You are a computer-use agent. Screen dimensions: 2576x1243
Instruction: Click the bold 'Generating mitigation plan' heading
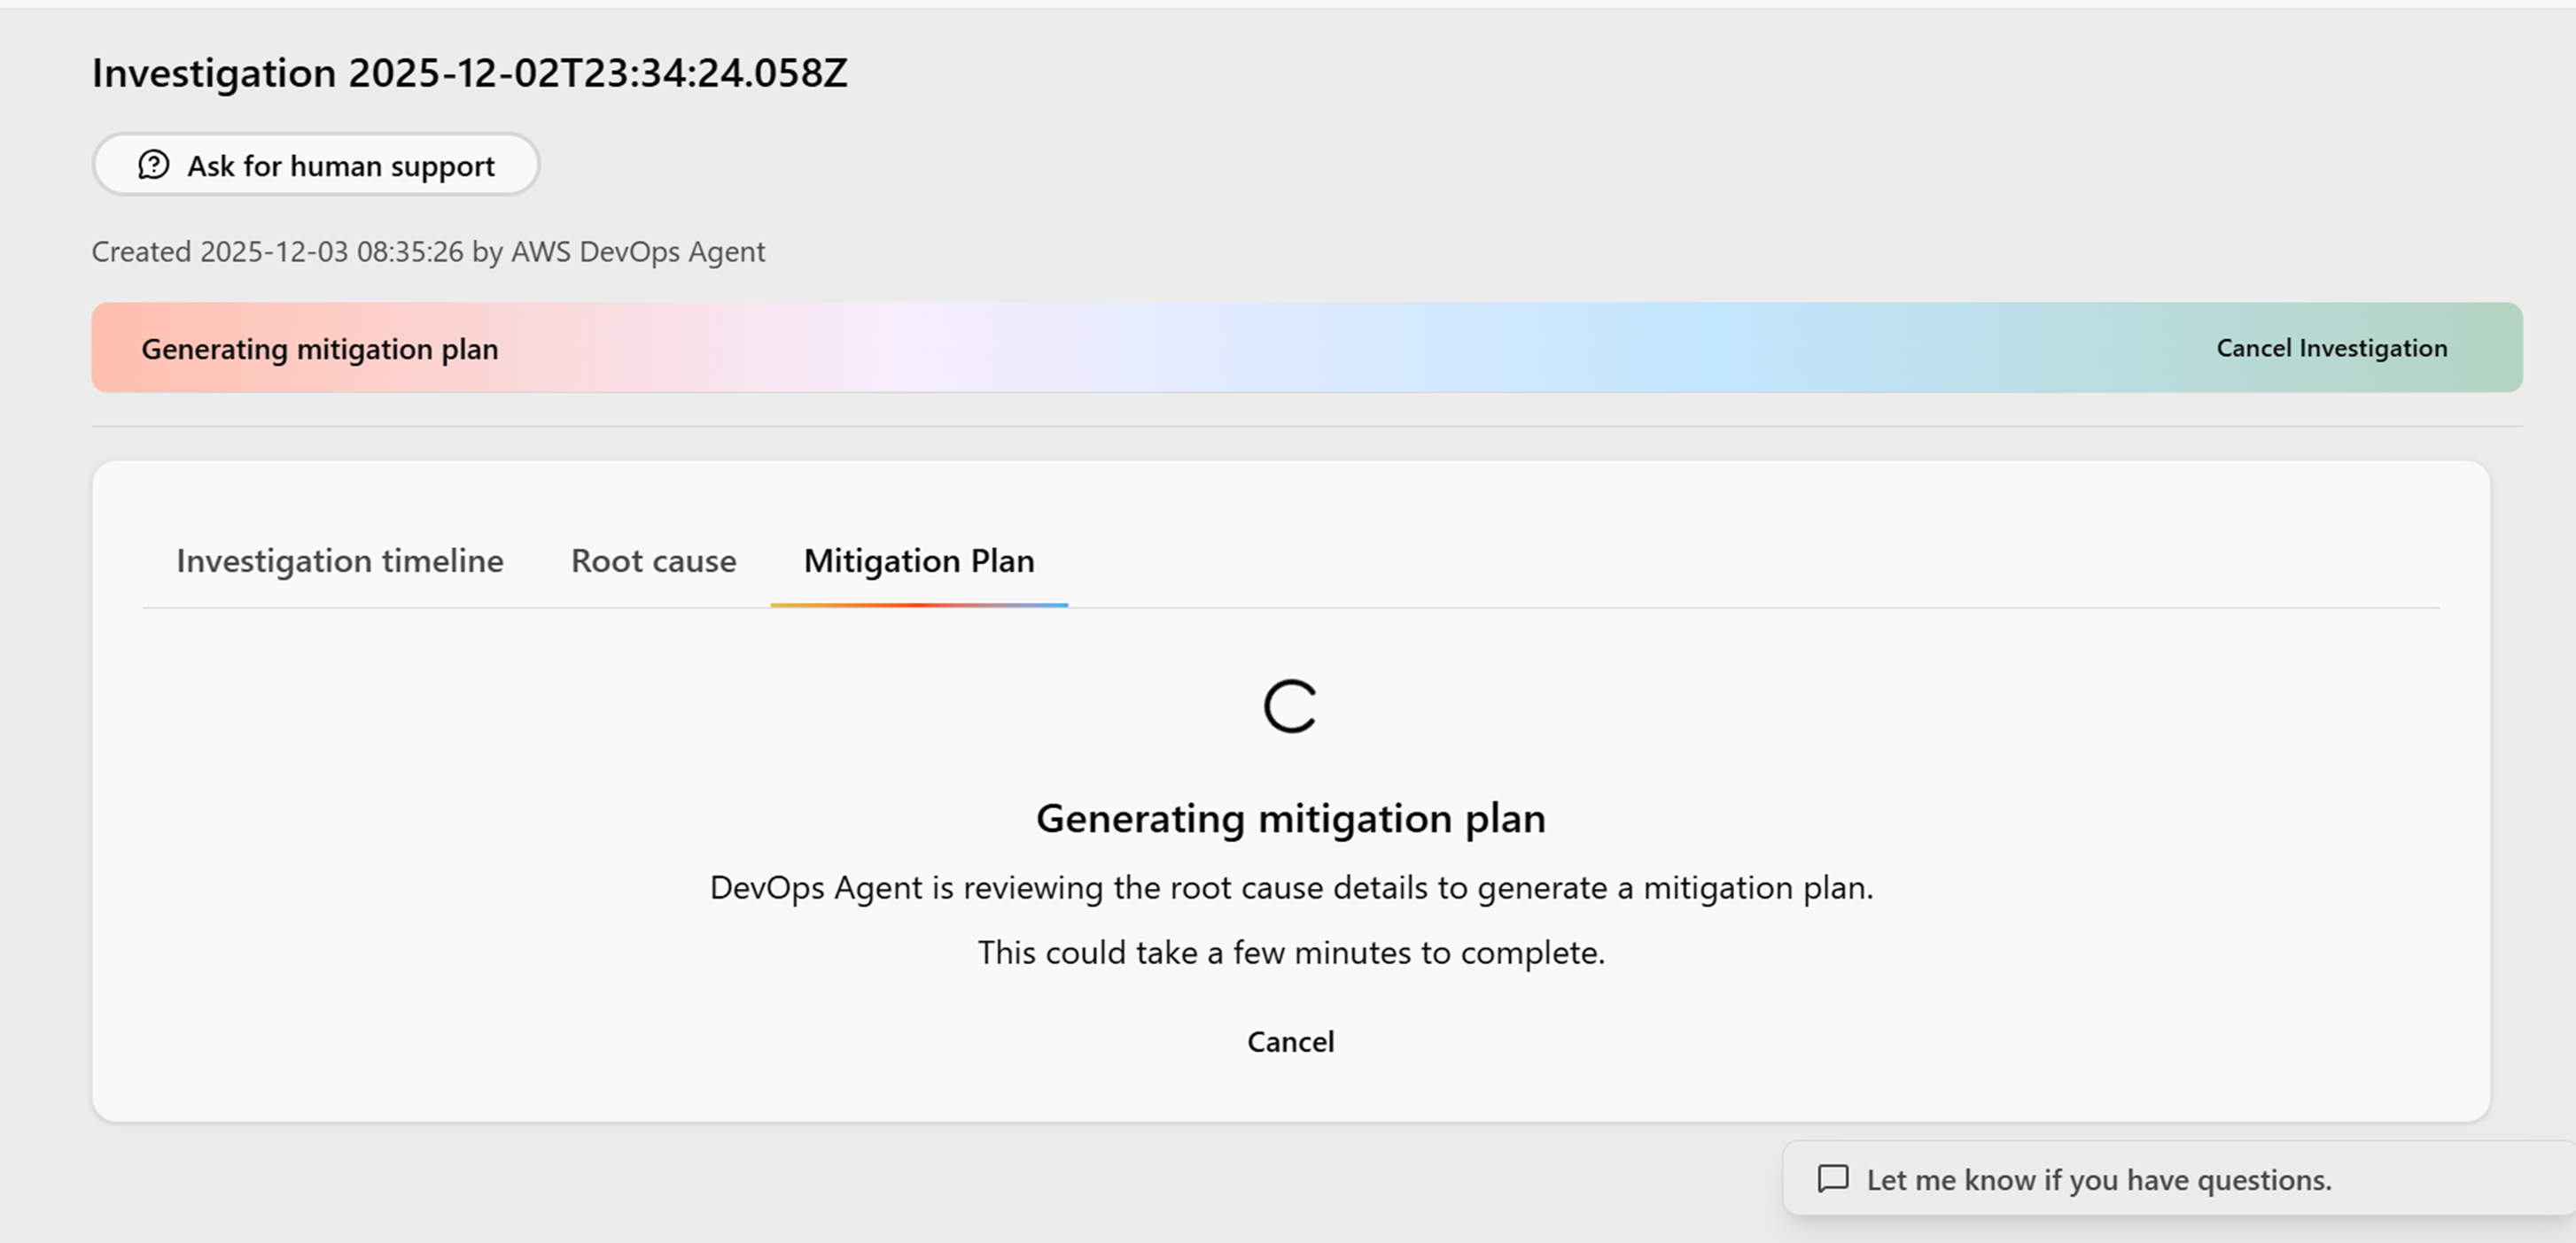click(1290, 818)
